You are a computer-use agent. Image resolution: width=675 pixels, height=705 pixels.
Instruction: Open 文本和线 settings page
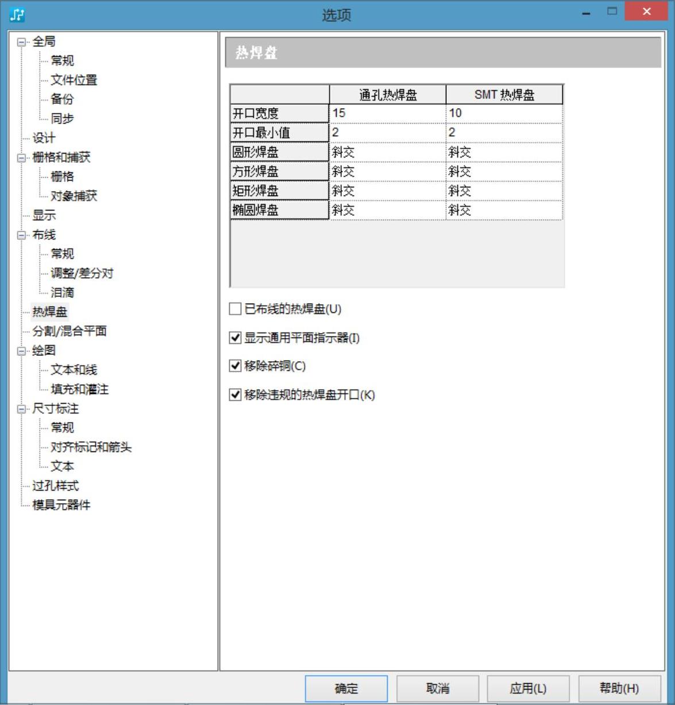pos(74,370)
